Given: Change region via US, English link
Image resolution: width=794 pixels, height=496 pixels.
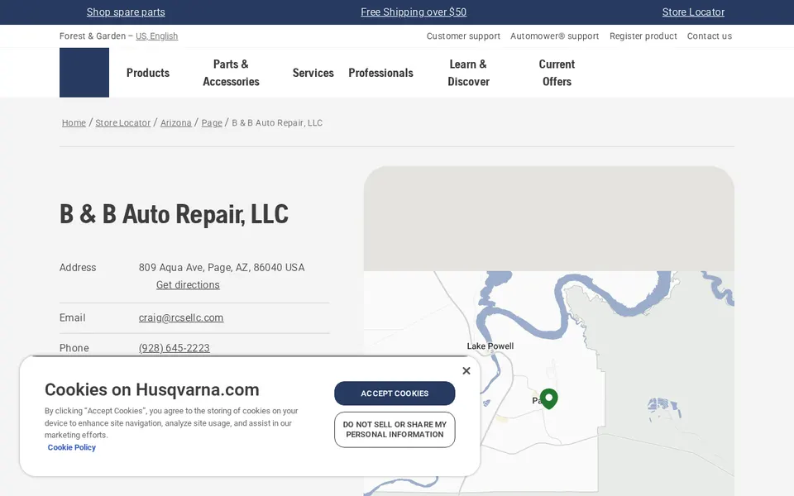Looking at the screenshot, I should point(156,36).
